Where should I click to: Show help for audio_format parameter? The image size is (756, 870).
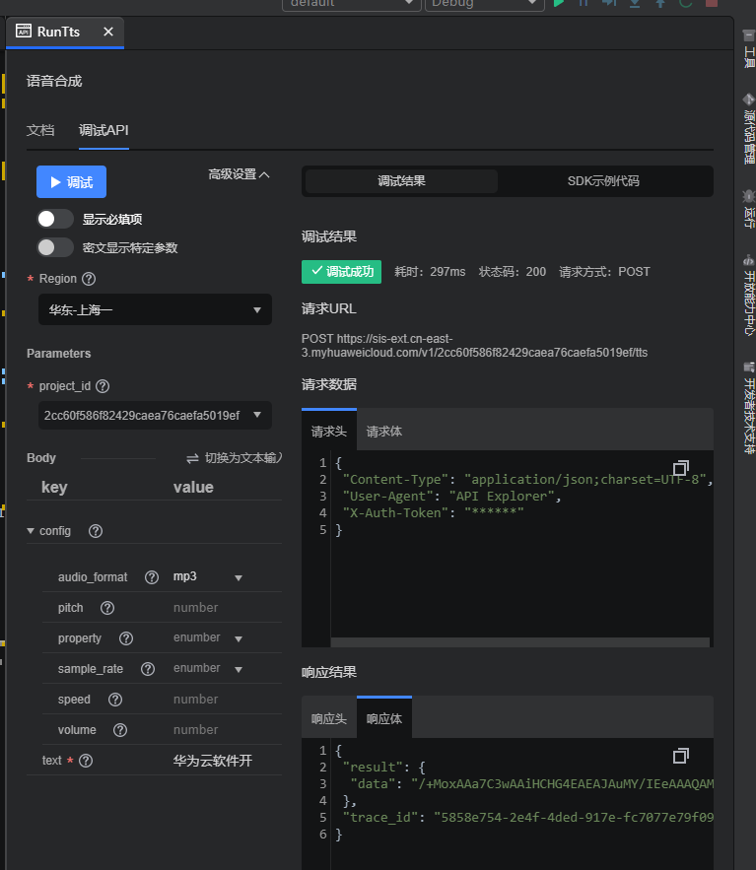tap(152, 577)
